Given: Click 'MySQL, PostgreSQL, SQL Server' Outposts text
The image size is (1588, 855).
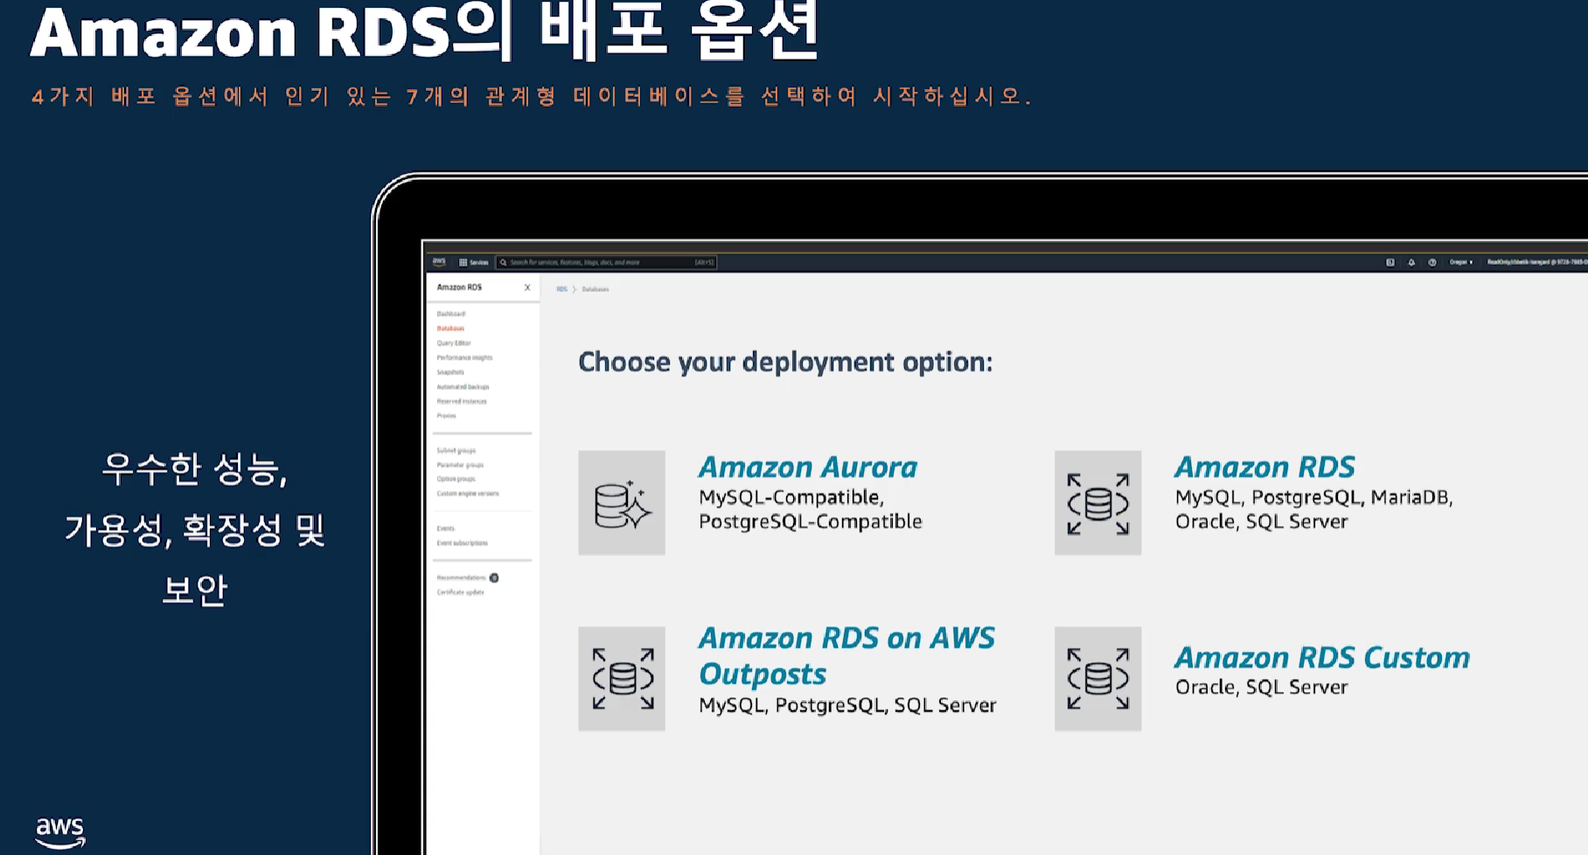Looking at the screenshot, I should pyautogui.click(x=847, y=706).
